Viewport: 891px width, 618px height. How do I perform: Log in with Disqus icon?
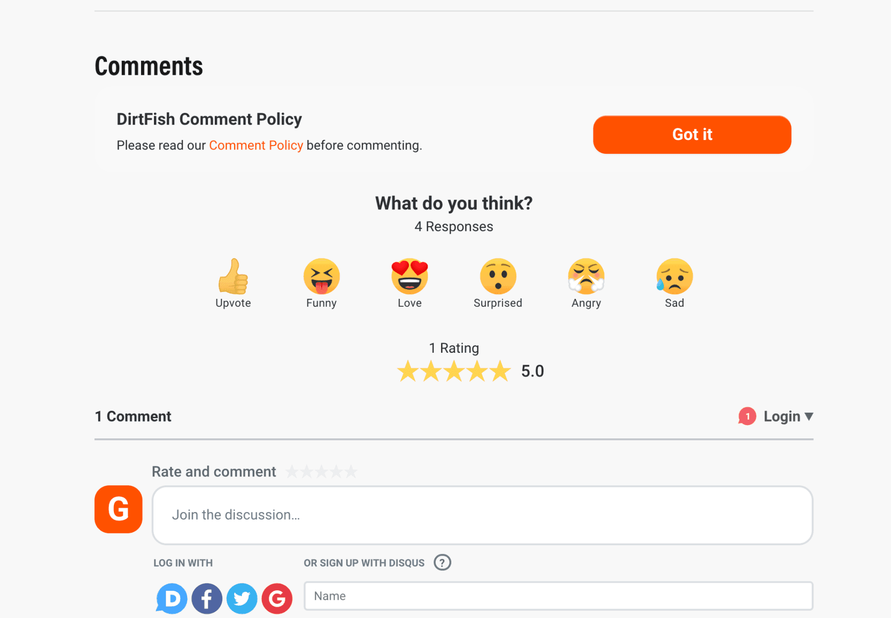172,599
